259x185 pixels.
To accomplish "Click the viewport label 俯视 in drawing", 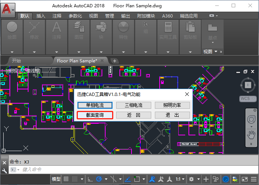I will (x=14, y=71).
